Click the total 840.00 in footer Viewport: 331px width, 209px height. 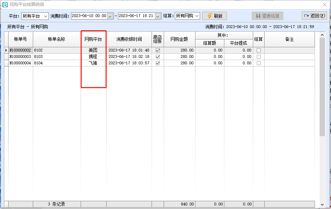(187, 204)
